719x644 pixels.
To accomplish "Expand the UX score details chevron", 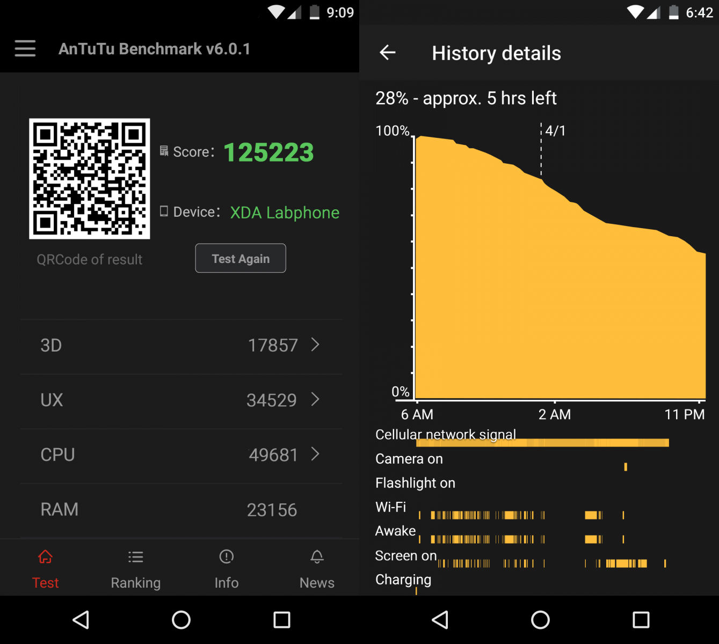I will [x=315, y=400].
